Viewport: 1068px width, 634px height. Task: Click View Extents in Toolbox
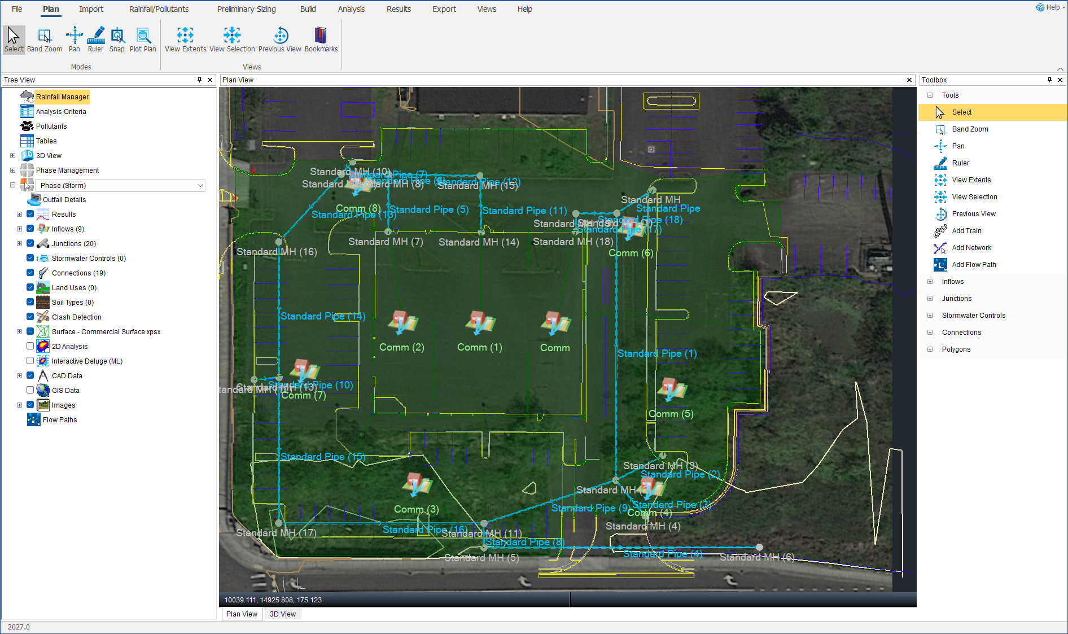[971, 180]
